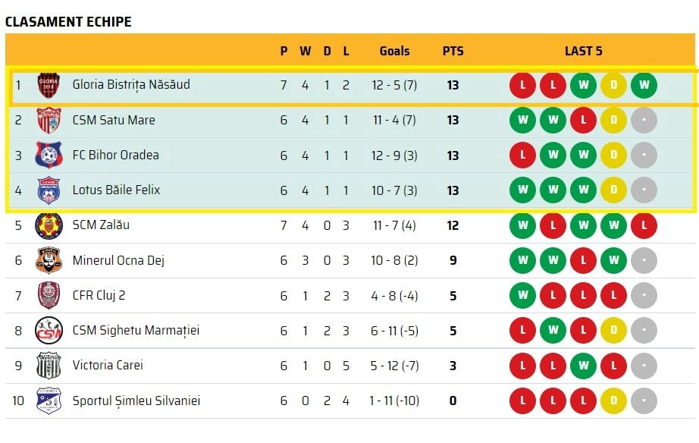Click the LAST 5 column header
699x443 pixels.
[583, 51]
